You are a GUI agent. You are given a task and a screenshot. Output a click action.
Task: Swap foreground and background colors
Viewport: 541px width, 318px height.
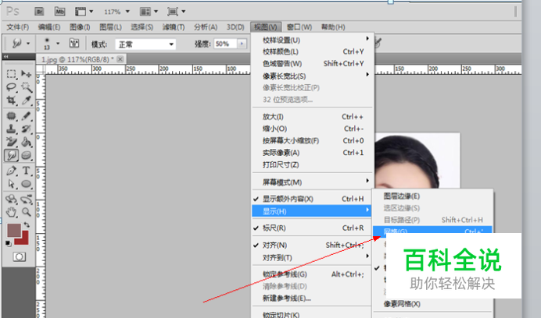coord(27,224)
